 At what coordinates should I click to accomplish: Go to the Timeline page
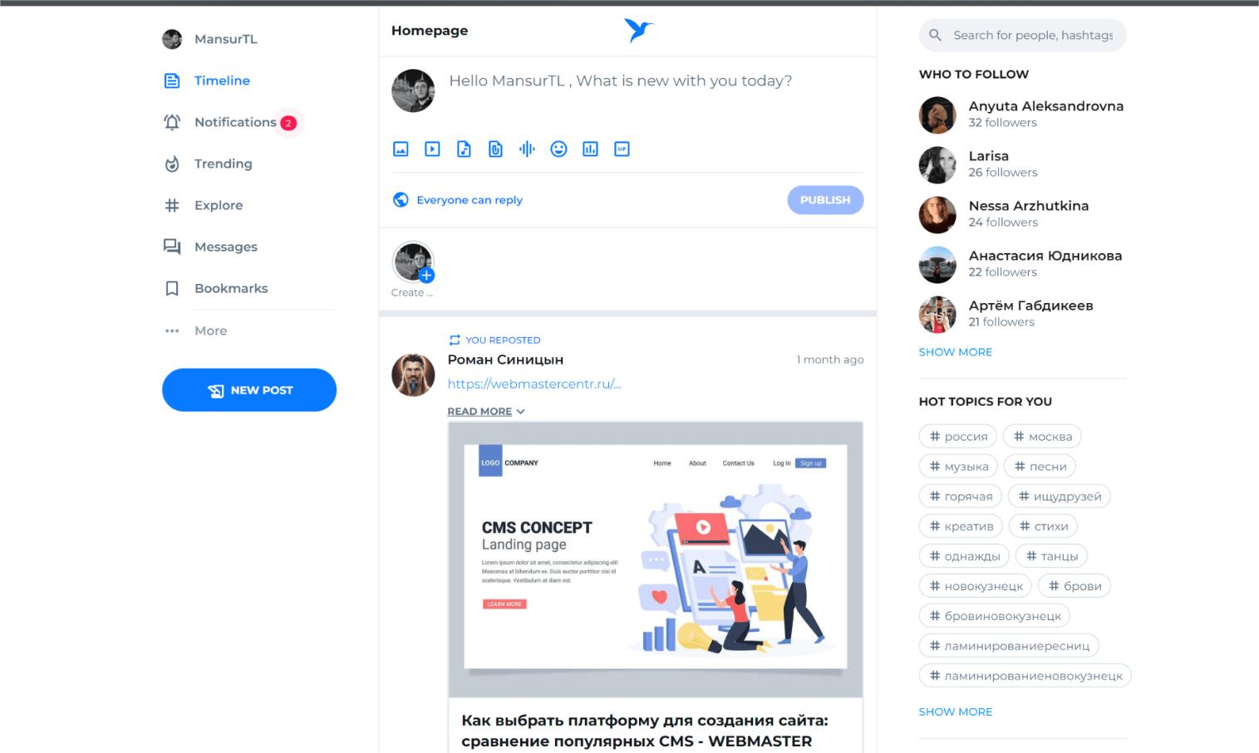tap(207, 81)
